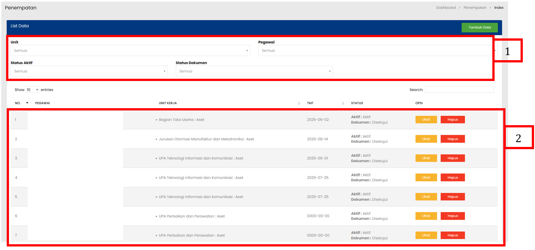Change the Show entries count selector

[32, 90]
